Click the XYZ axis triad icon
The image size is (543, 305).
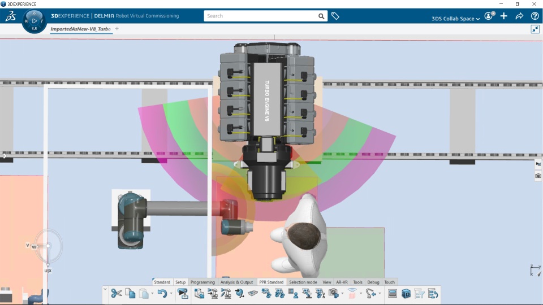point(536,270)
